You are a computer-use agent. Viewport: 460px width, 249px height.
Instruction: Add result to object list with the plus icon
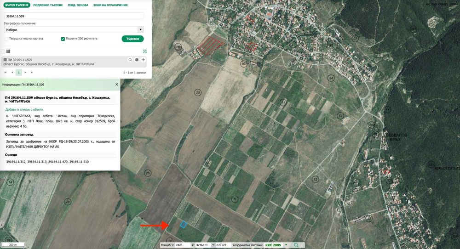(x=143, y=60)
